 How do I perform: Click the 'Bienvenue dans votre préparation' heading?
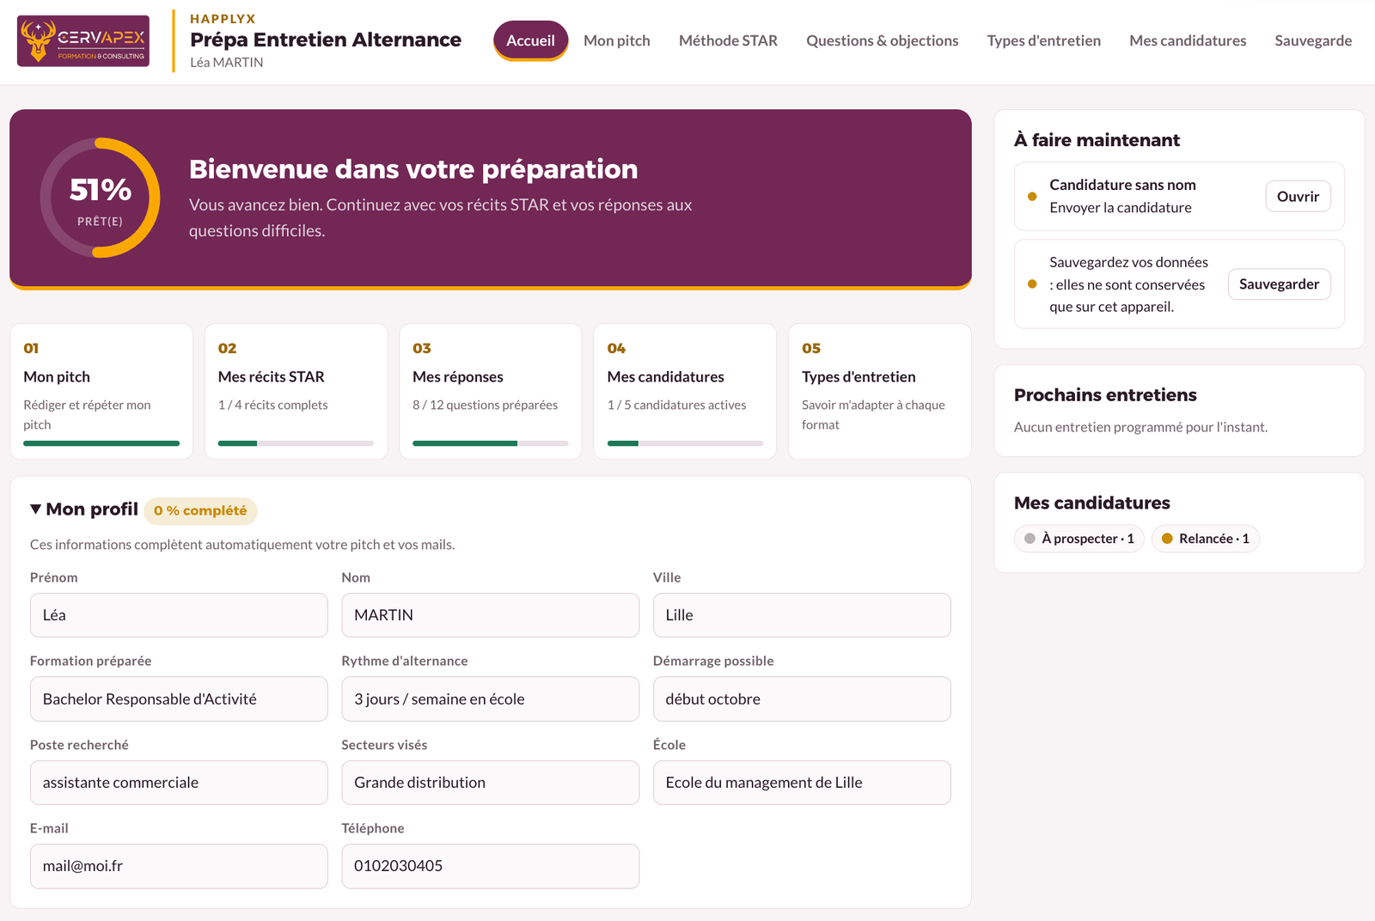413,169
